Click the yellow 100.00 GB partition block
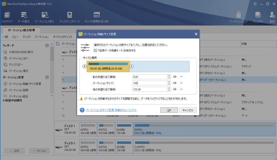Viewport: 277px width, 160px height. coord(108,67)
